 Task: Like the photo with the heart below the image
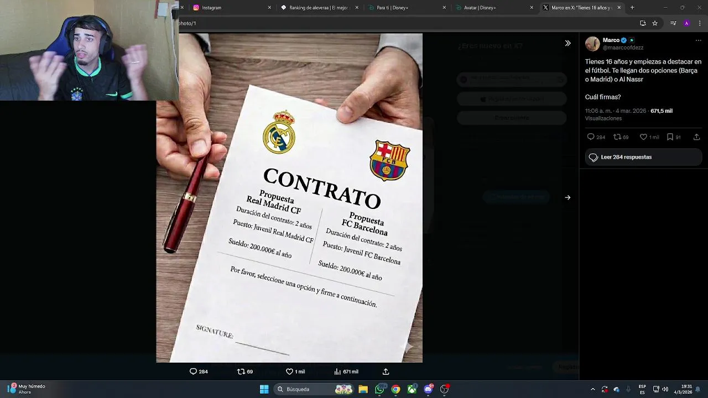click(295, 371)
